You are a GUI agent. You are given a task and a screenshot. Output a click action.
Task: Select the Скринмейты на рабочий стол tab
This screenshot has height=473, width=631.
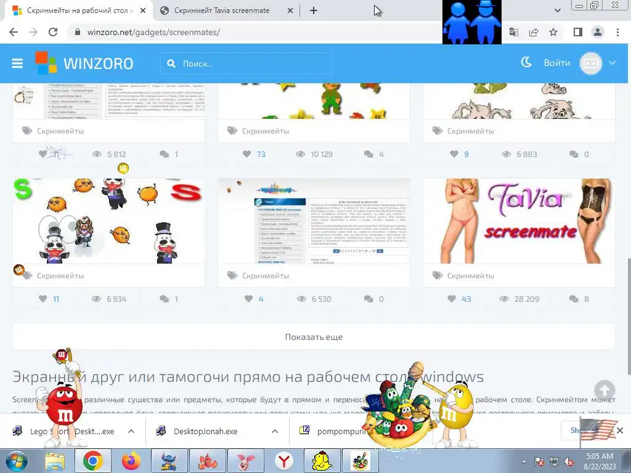pyautogui.click(x=79, y=11)
